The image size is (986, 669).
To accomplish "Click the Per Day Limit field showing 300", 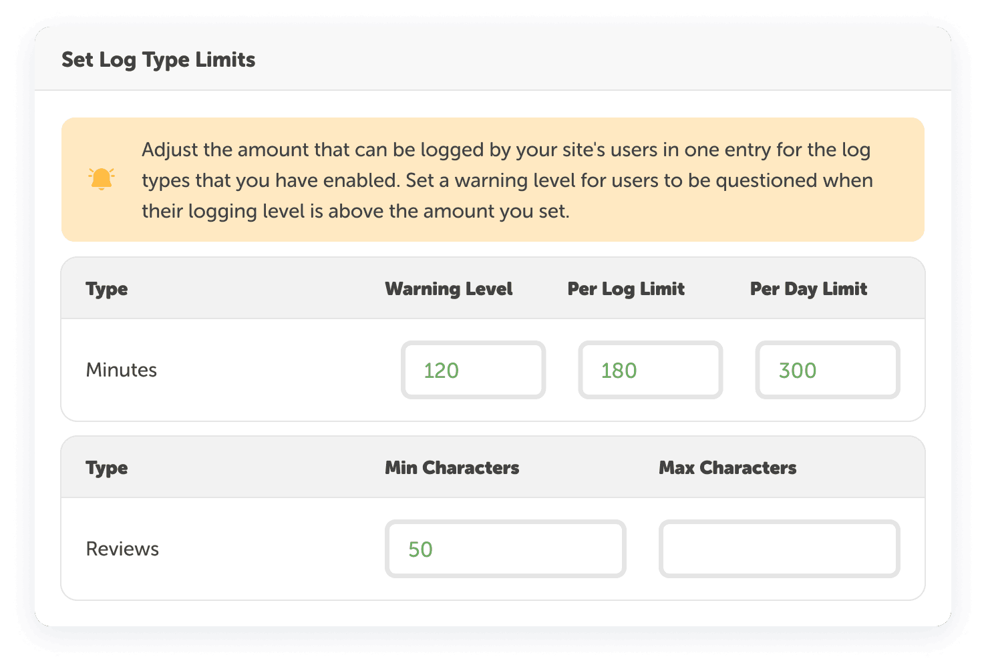I will point(826,370).
